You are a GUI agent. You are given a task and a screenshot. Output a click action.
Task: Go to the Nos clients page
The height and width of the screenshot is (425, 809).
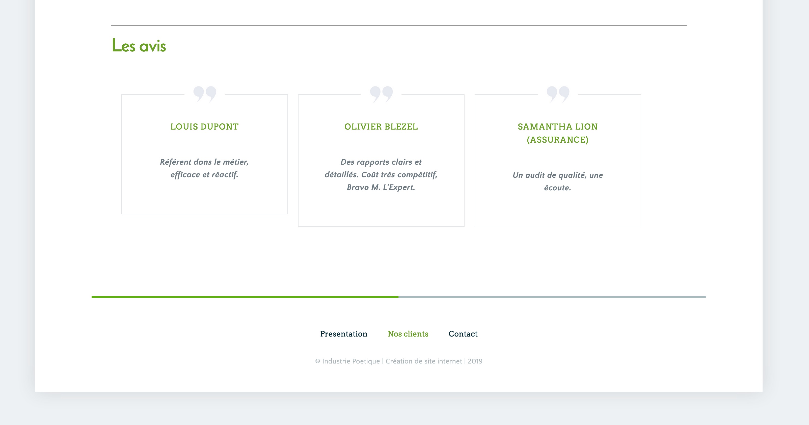pos(408,334)
